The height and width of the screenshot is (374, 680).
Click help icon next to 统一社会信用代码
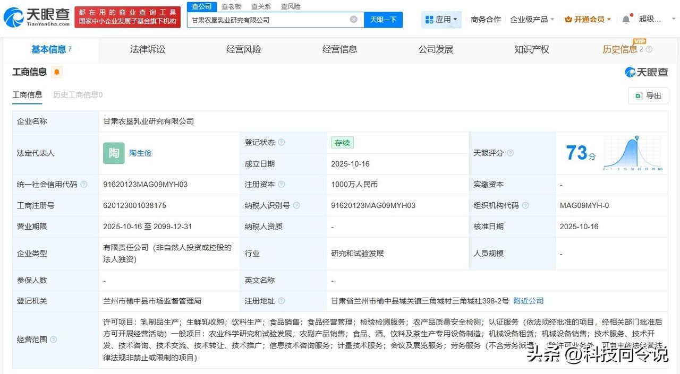click(x=84, y=185)
